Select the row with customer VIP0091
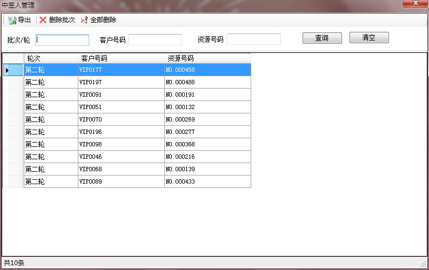 (121, 94)
